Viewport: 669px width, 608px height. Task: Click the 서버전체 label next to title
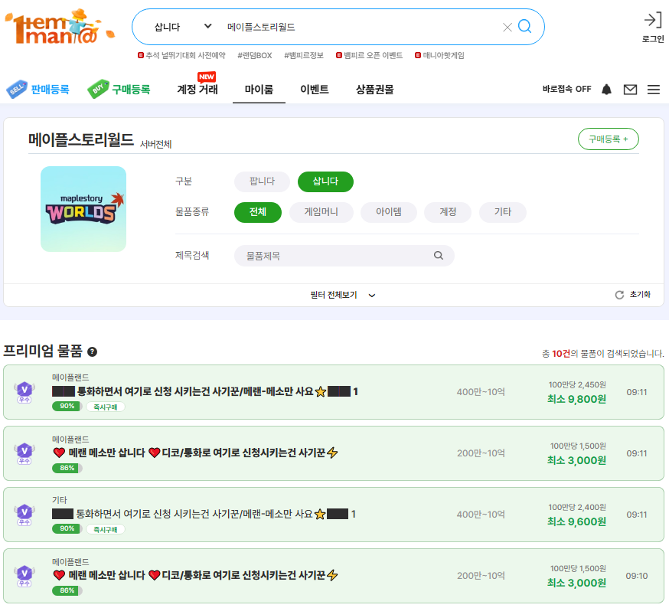click(x=155, y=144)
